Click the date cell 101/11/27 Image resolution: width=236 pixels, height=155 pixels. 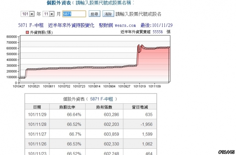point(37,134)
